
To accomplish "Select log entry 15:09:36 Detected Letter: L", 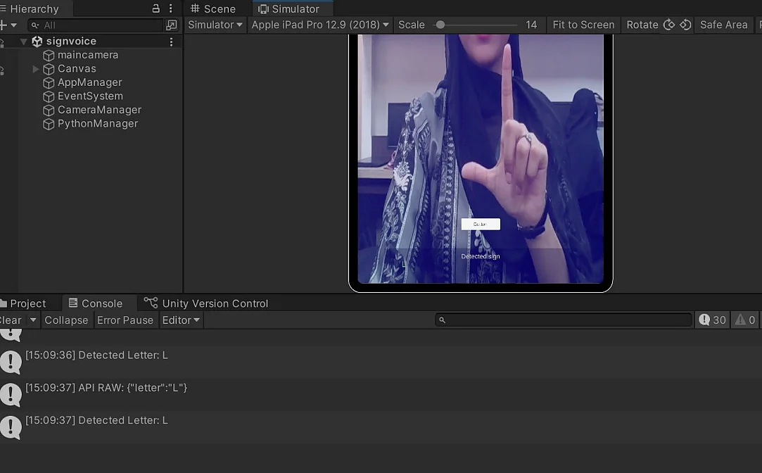I will pos(381,362).
